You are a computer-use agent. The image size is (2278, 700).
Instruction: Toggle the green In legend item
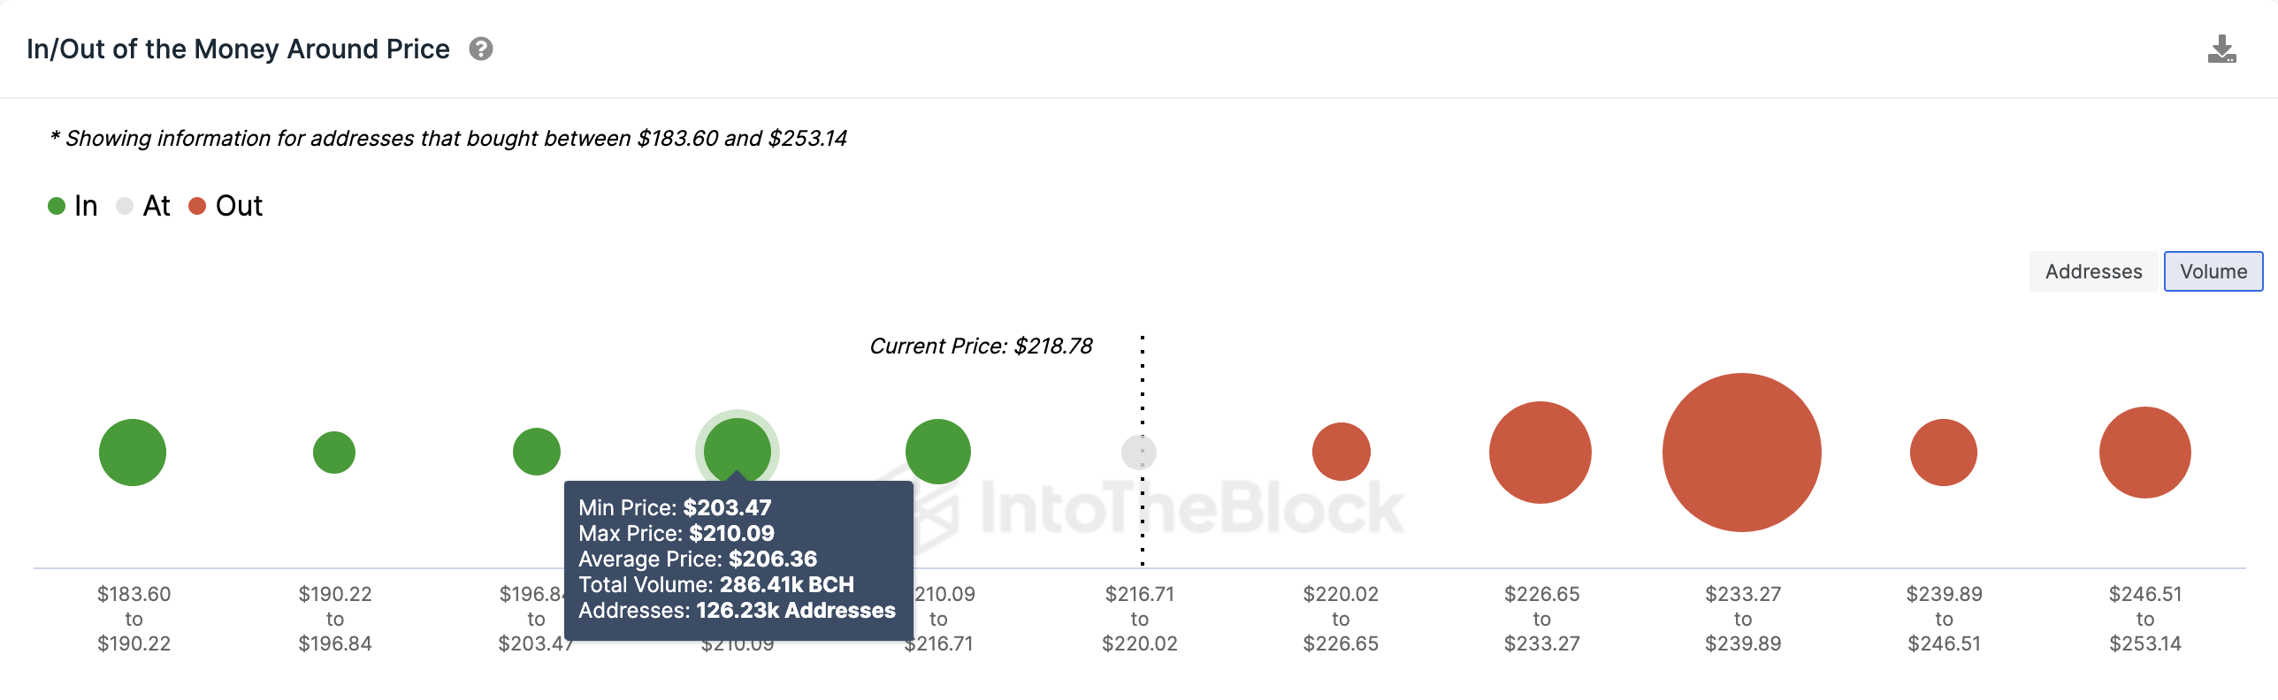73,206
